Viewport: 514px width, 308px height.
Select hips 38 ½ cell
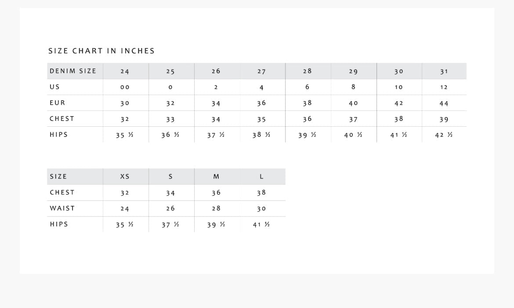tap(261, 135)
